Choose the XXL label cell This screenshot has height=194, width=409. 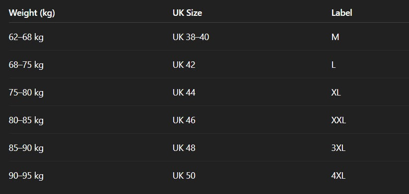click(339, 120)
